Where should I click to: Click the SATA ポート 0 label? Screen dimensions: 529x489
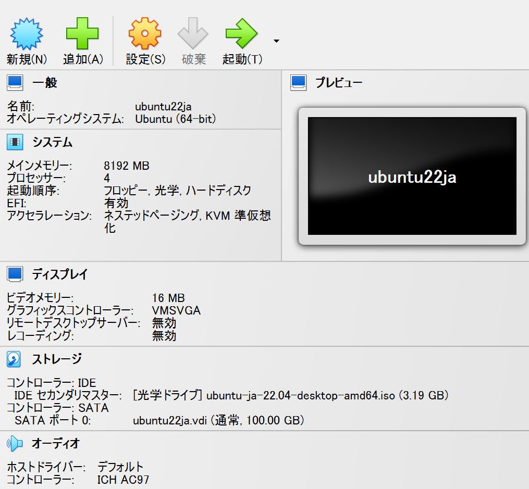click(x=53, y=420)
